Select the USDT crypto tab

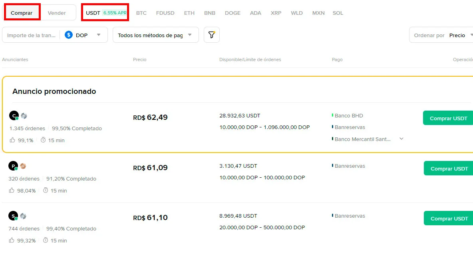click(93, 13)
